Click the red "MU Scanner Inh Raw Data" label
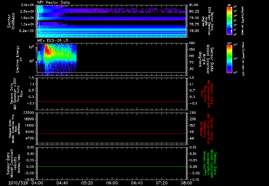The width and height of the screenshot is (269, 186). click(206, 94)
